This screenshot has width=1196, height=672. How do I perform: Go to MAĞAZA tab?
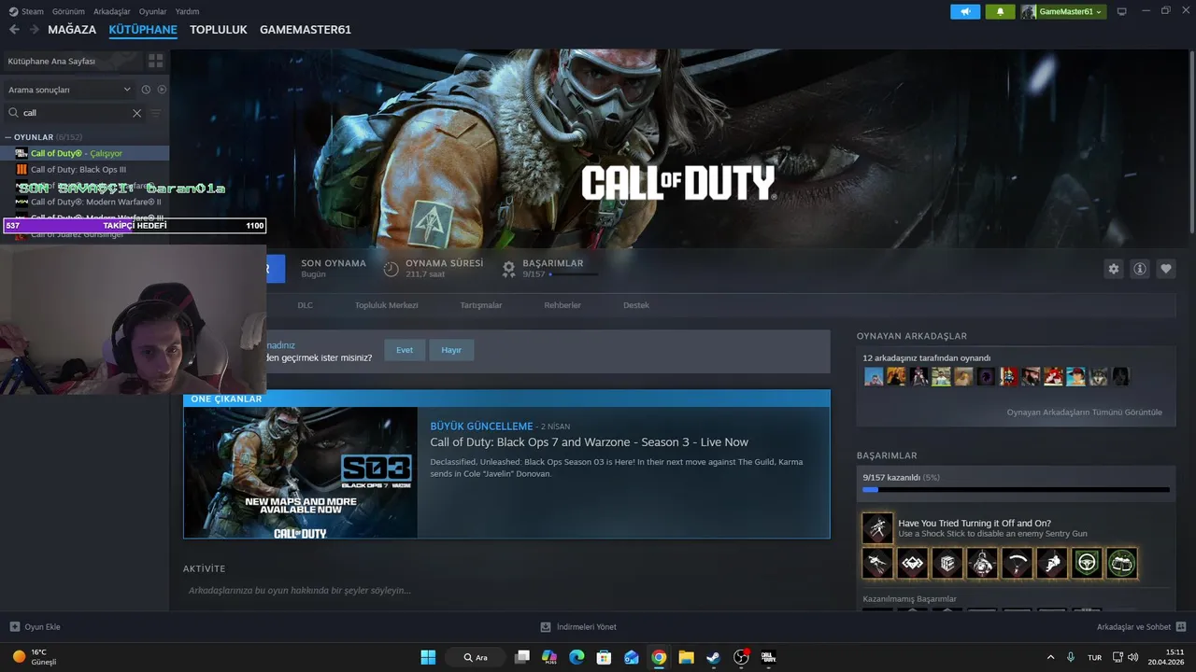point(72,30)
